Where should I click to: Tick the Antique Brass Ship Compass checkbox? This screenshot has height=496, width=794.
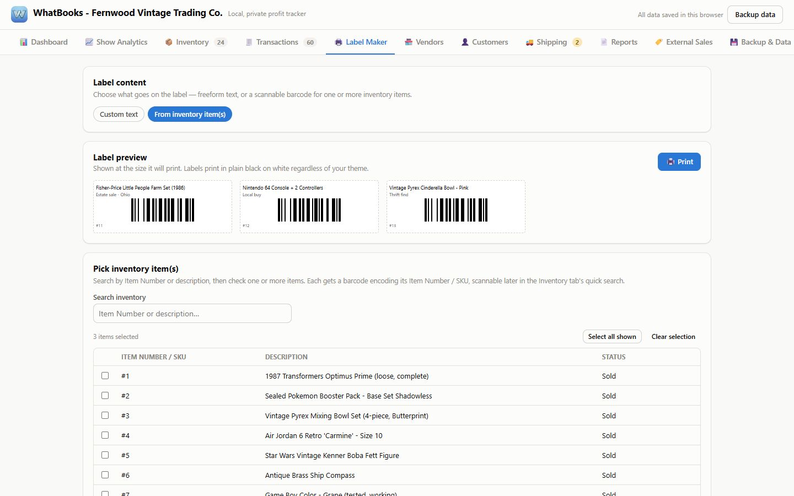pos(105,475)
